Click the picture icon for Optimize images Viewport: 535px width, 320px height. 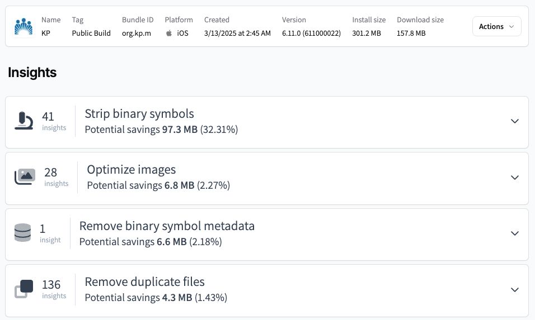pyautogui.click(x=25, y=177)
